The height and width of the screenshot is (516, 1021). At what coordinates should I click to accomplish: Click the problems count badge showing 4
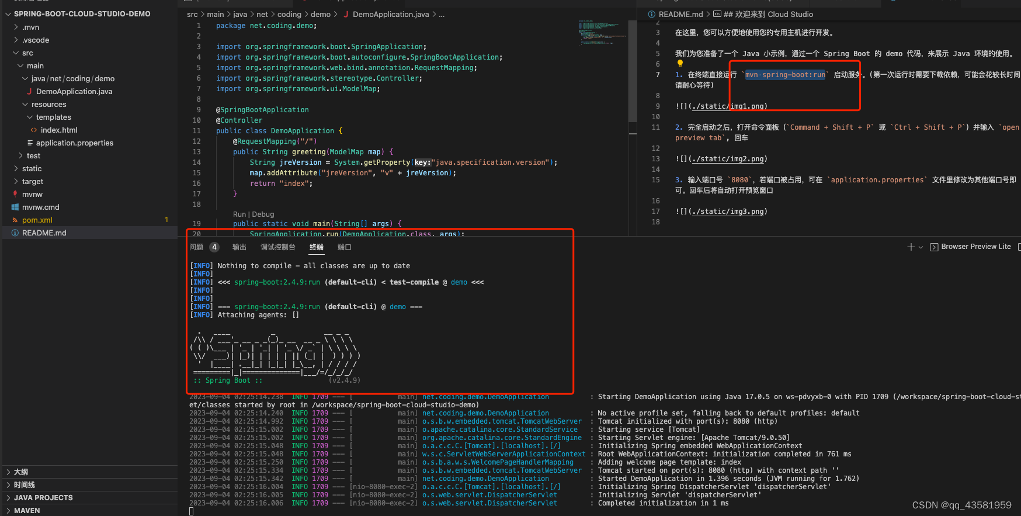point(214,247)
